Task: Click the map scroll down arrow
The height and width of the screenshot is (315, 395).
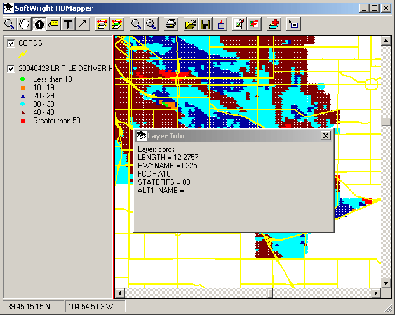Action: [x=385, y=283]
